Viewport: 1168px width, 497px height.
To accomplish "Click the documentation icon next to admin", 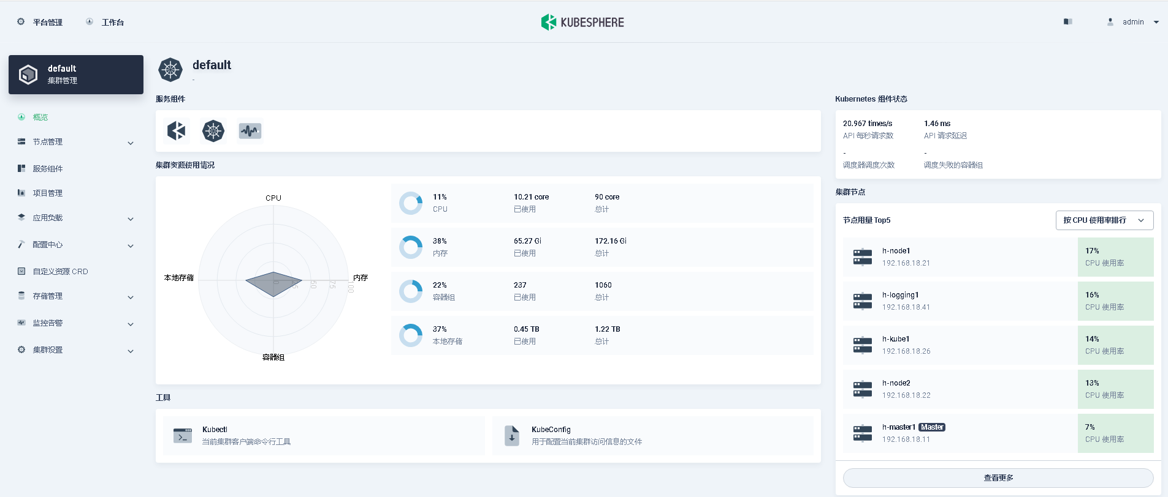I will pos(1067,21).
